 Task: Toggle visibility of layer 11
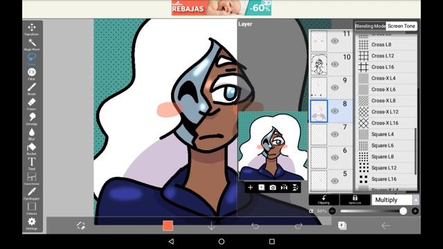335,41
